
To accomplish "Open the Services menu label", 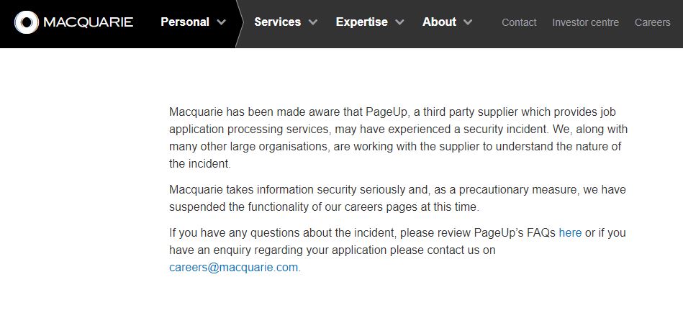I will click(x=277, y=22).
